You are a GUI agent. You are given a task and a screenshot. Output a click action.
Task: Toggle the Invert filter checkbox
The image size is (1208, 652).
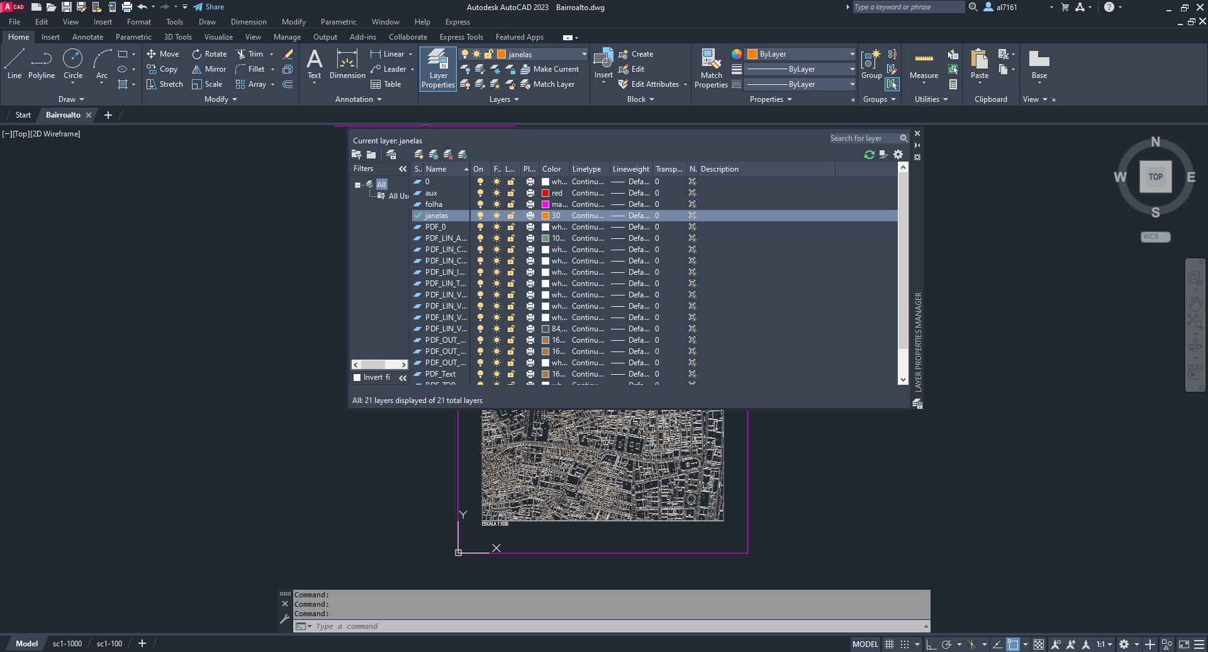(357, 377)
